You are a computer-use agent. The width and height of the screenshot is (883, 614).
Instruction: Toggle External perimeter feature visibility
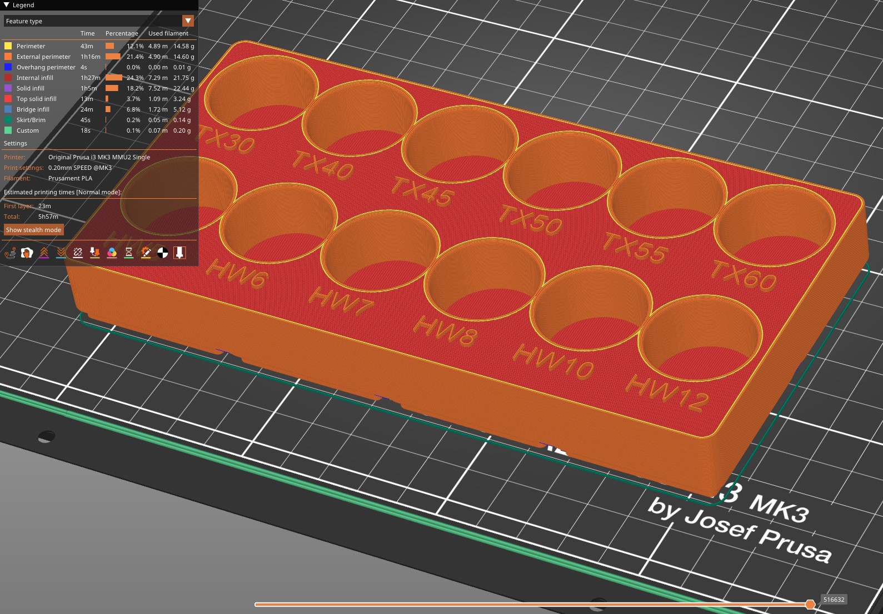[99, 57]
